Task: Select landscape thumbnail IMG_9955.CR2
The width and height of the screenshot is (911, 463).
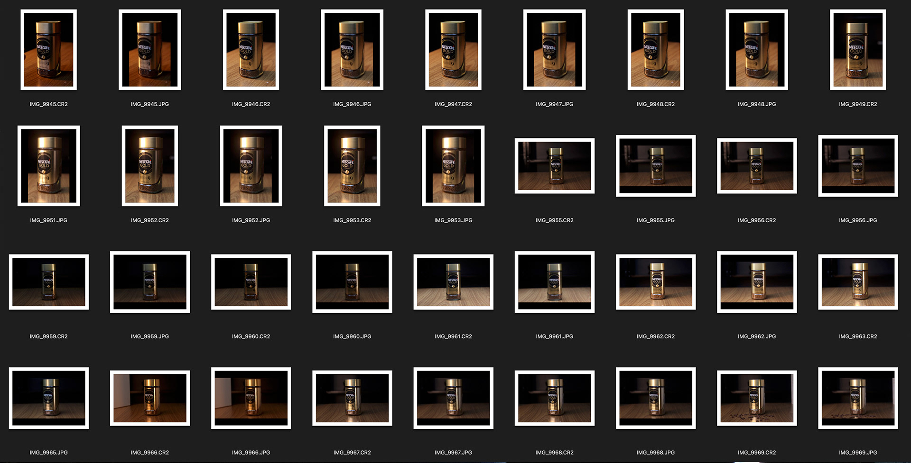Action: [x=555, y=166]
